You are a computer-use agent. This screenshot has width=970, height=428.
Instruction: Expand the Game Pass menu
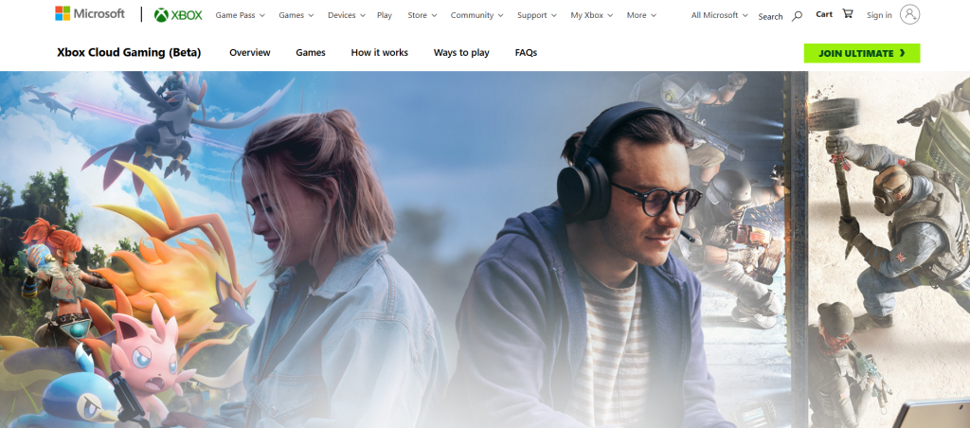tap(240, 15)
